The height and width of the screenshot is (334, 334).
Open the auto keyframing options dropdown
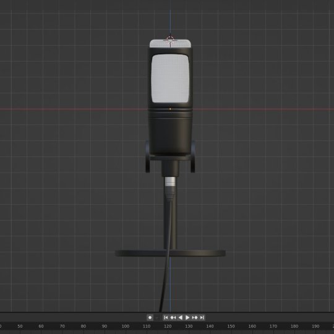[157, 317]
